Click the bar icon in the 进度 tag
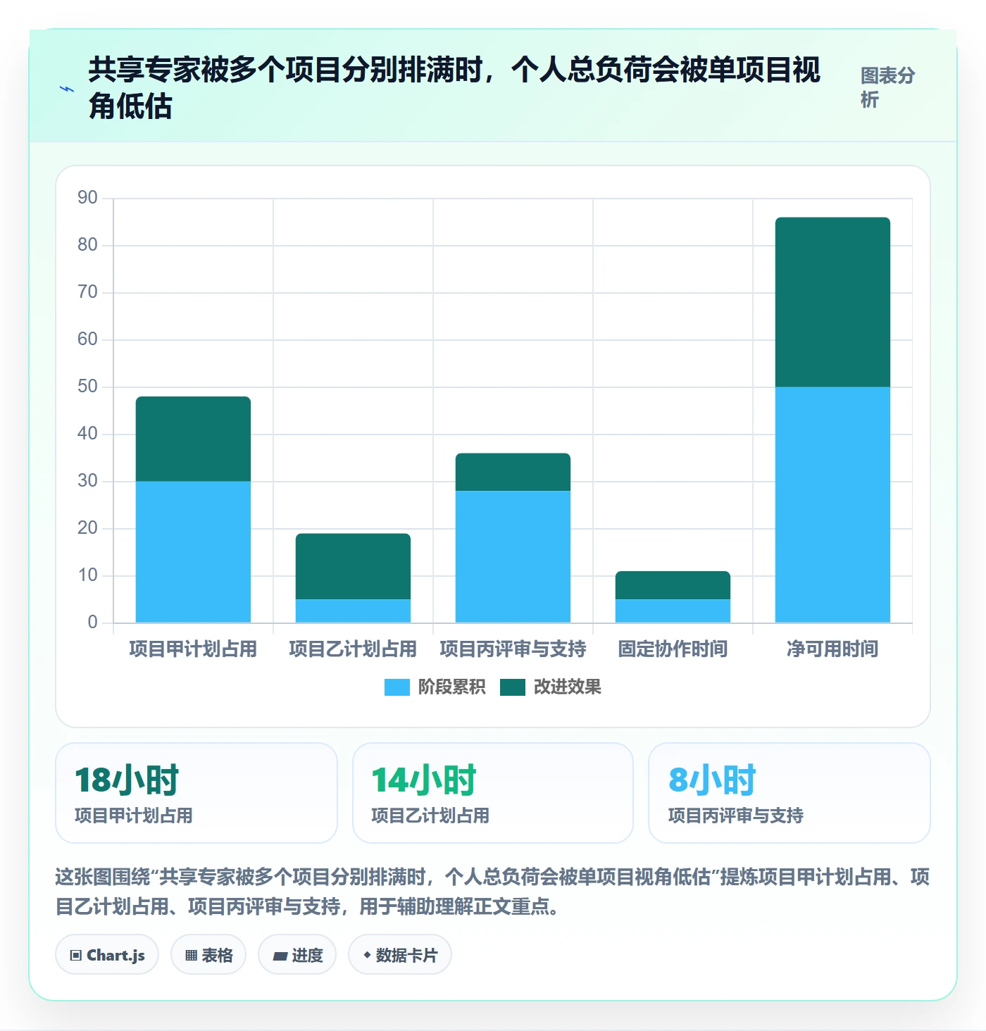 tap(280, 956)
